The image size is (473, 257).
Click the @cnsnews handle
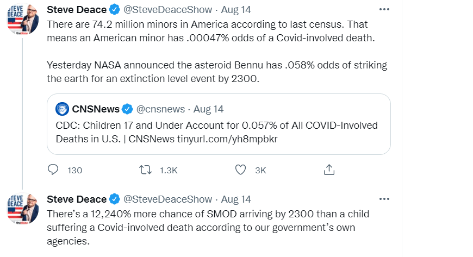click(160, 109)
